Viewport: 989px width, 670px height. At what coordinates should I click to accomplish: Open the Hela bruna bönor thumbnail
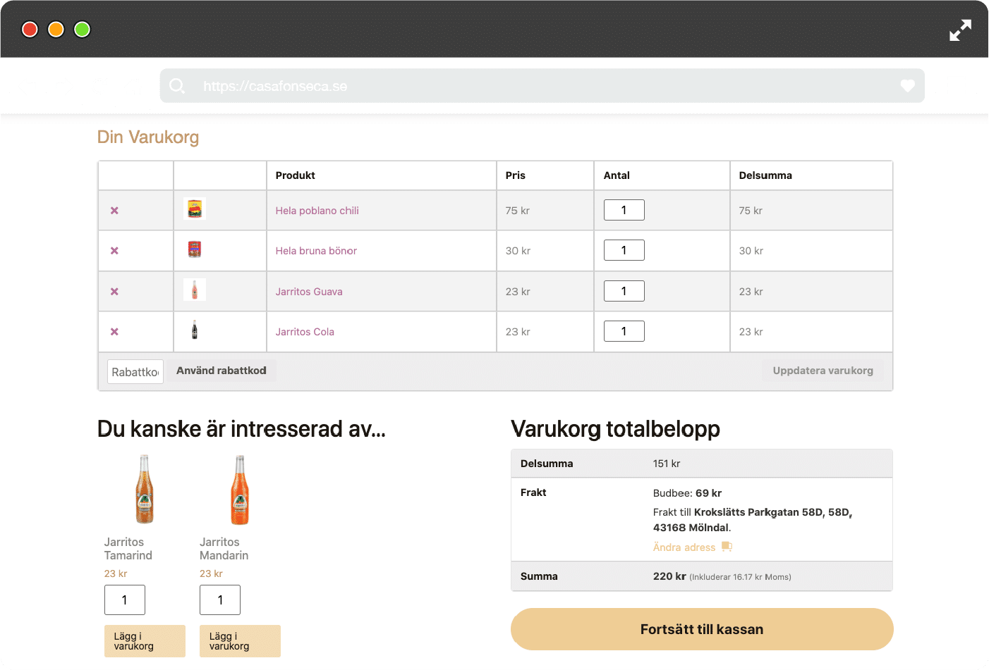click(x=195, y=249)
